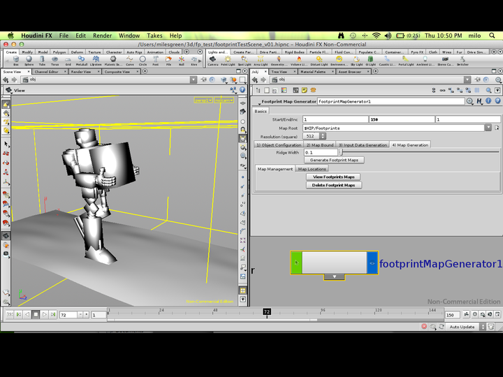Click the Generate Footprint Maps button
This screenshot has width=503, height=377.
[334, 160]
